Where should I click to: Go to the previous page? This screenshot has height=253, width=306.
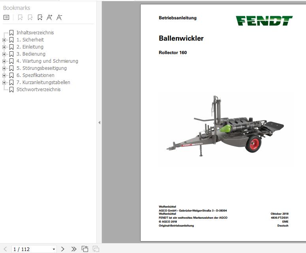[5, 249]
